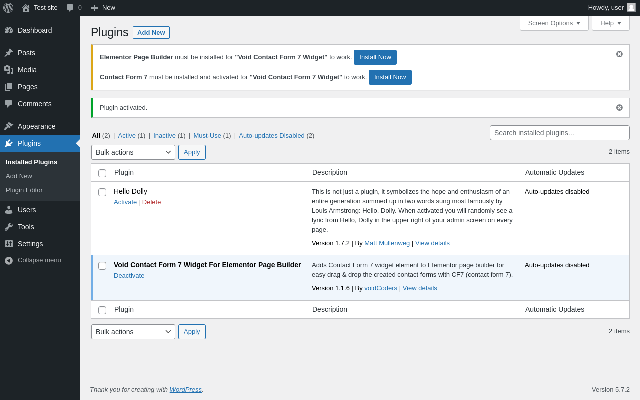Click the Pages icon in sidebar
The height and width of the screenshot is (400, 640).
point(9,87)
